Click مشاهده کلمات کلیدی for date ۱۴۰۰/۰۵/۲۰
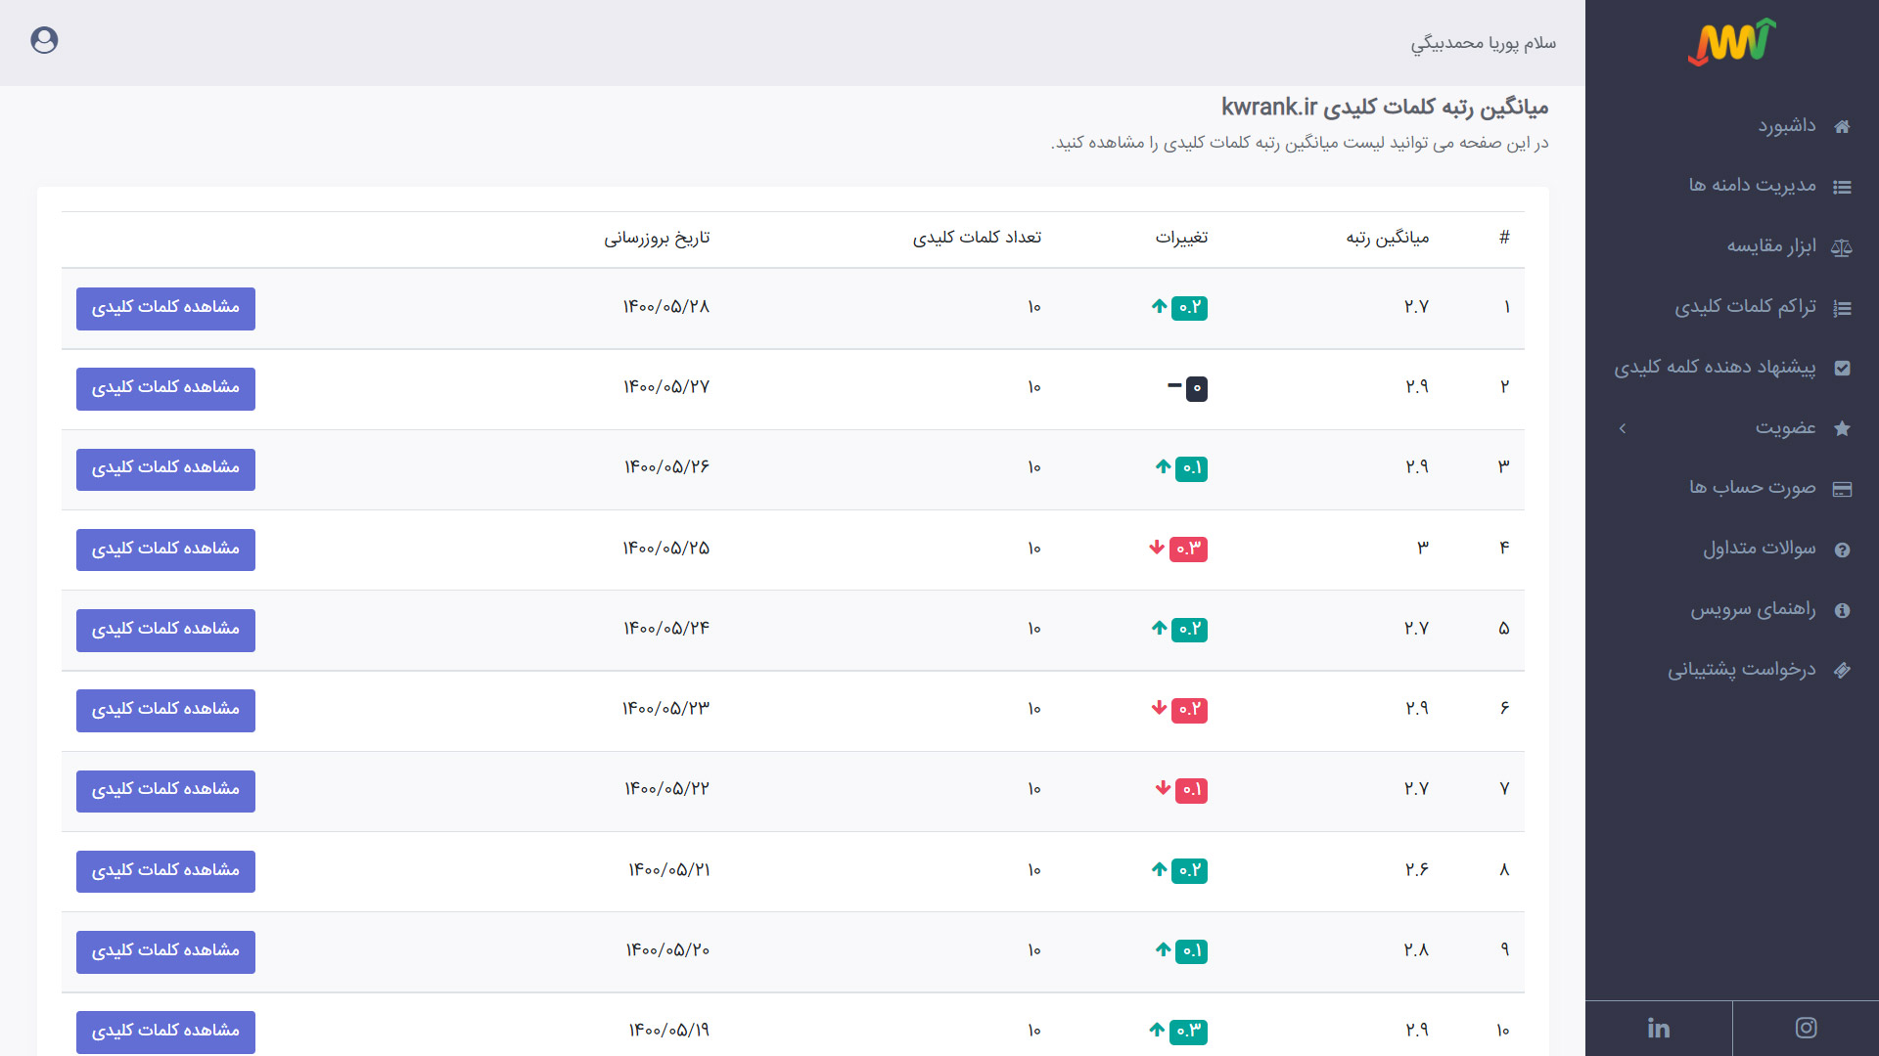Screen dimensions: 1879x1056 [x=165, y=951]
